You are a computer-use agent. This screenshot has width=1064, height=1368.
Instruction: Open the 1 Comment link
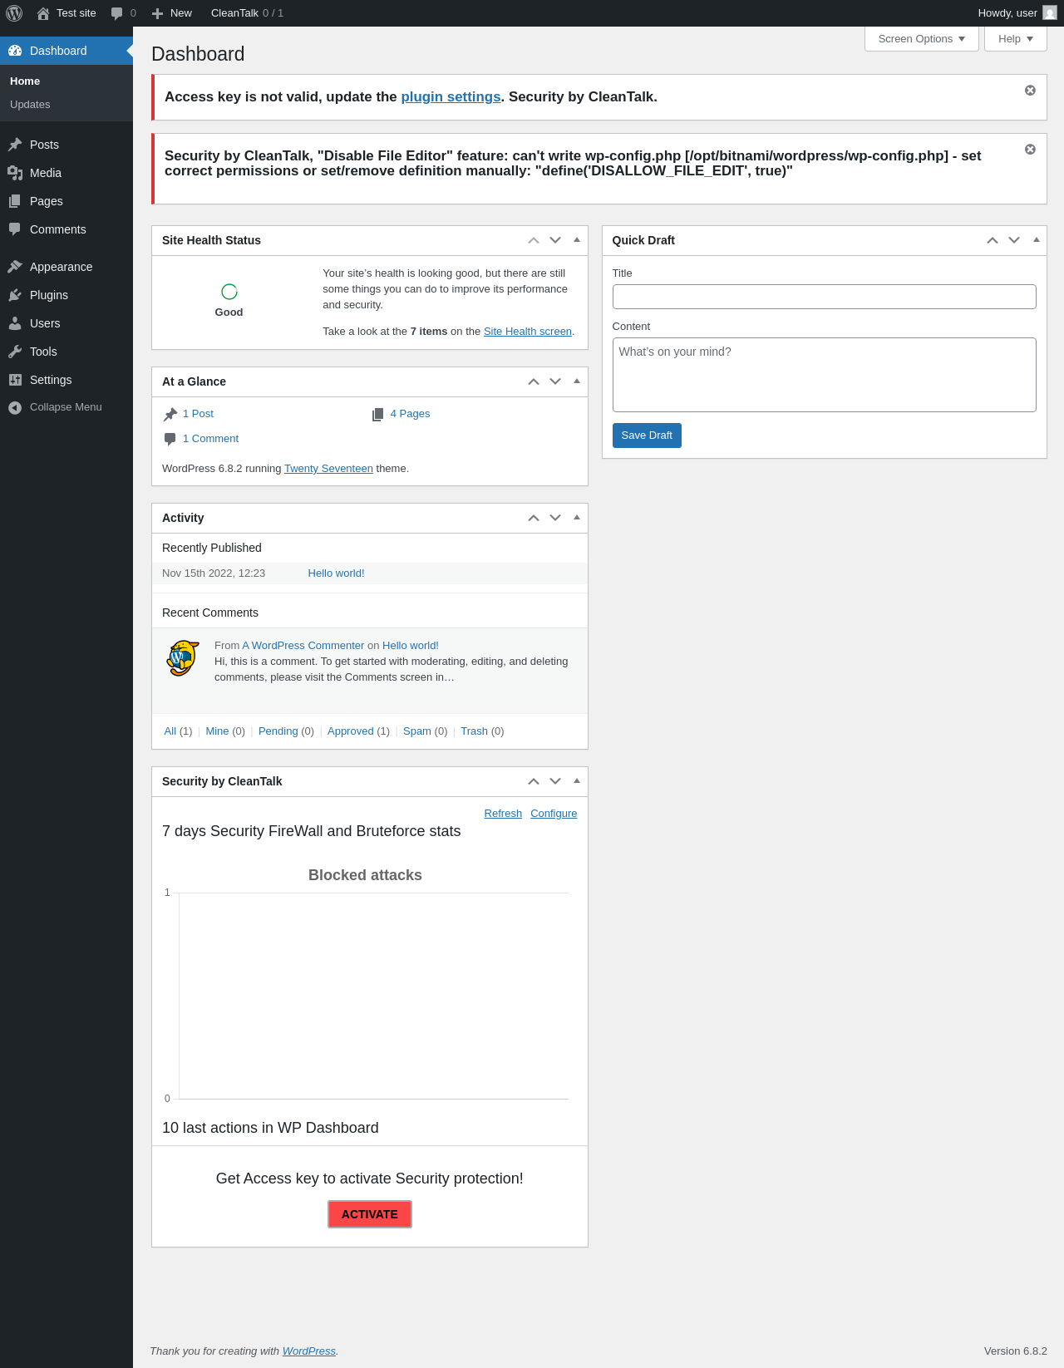[x=210, y=439]
